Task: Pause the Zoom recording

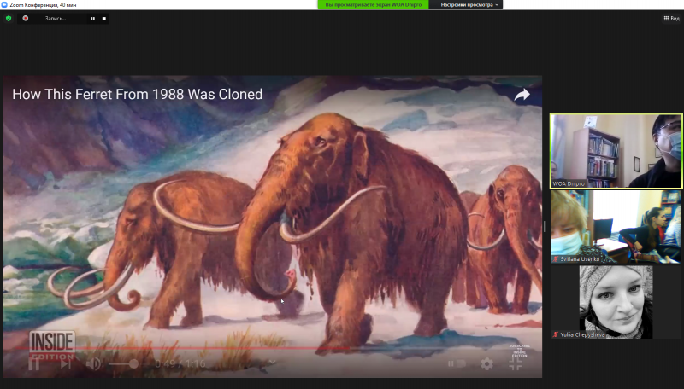Action: tap(92, 19)
